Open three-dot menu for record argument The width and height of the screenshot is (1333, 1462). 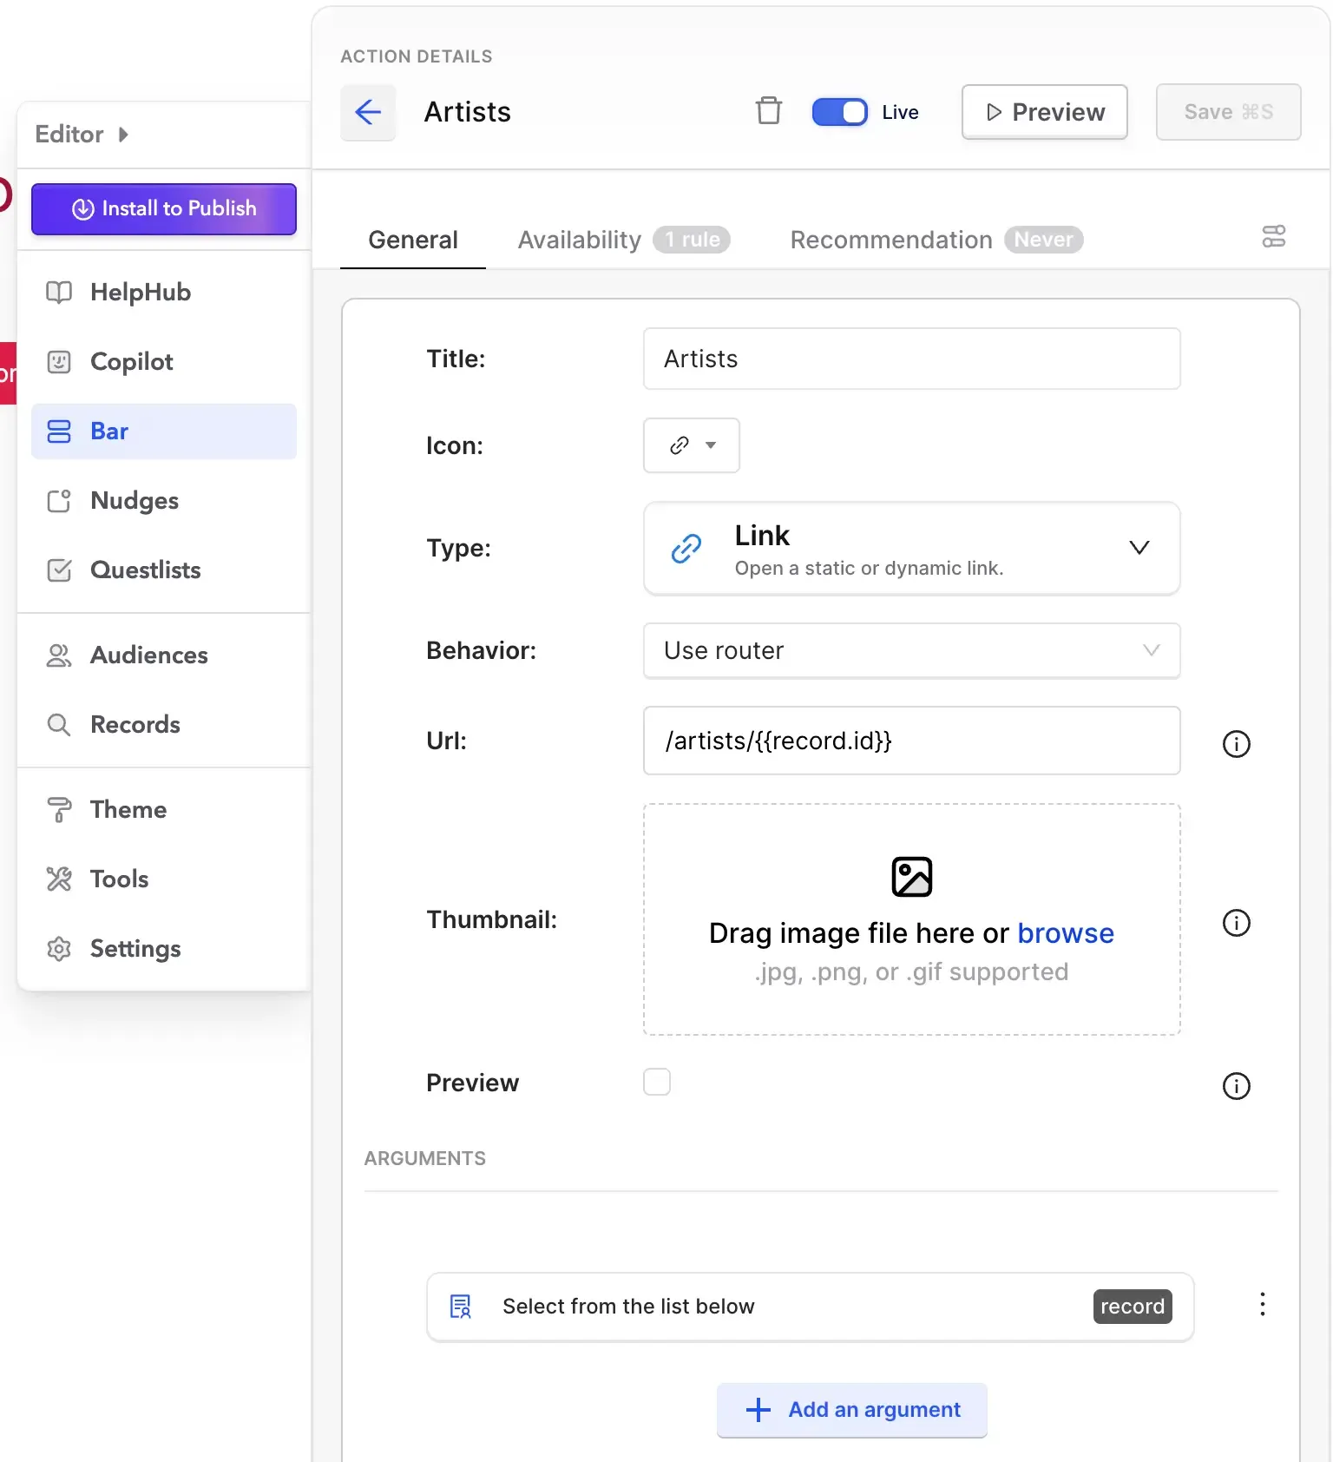point(1262,1304)
